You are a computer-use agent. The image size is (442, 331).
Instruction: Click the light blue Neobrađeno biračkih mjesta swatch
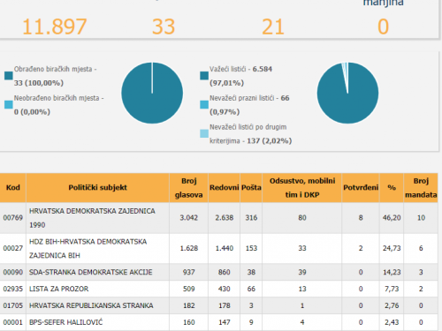click(9, 104)
